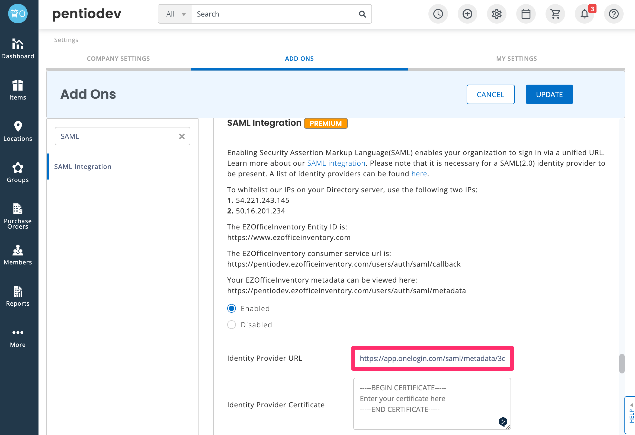The height and width of the screenshot is (435, 635).
Task: Click the Add Ons page heading
Action: tap(88, 94)
